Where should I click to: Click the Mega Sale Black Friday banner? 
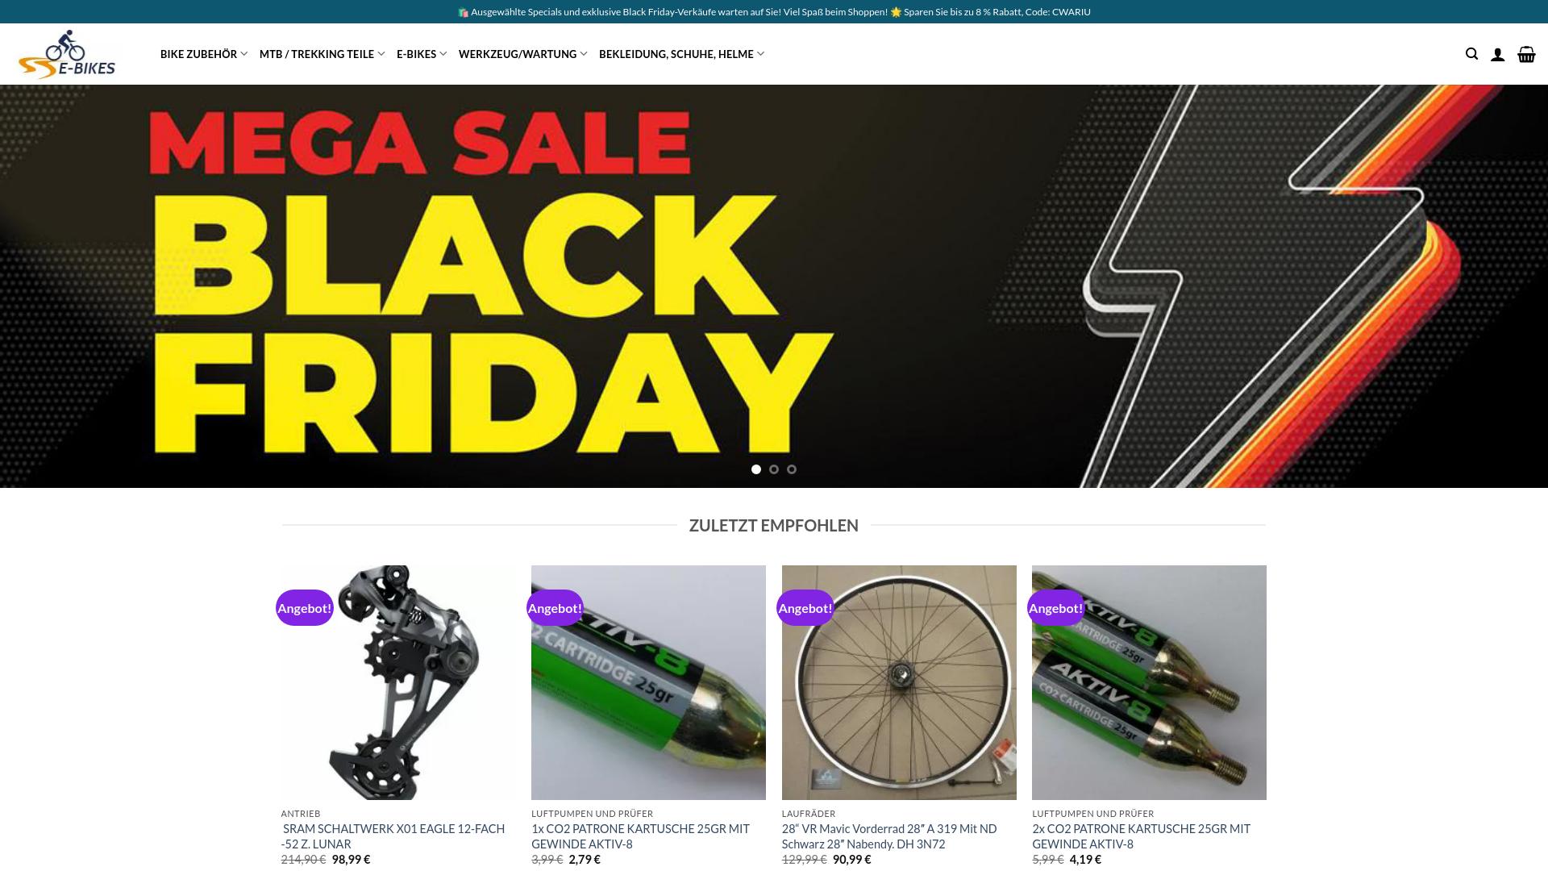coord(774,286)
